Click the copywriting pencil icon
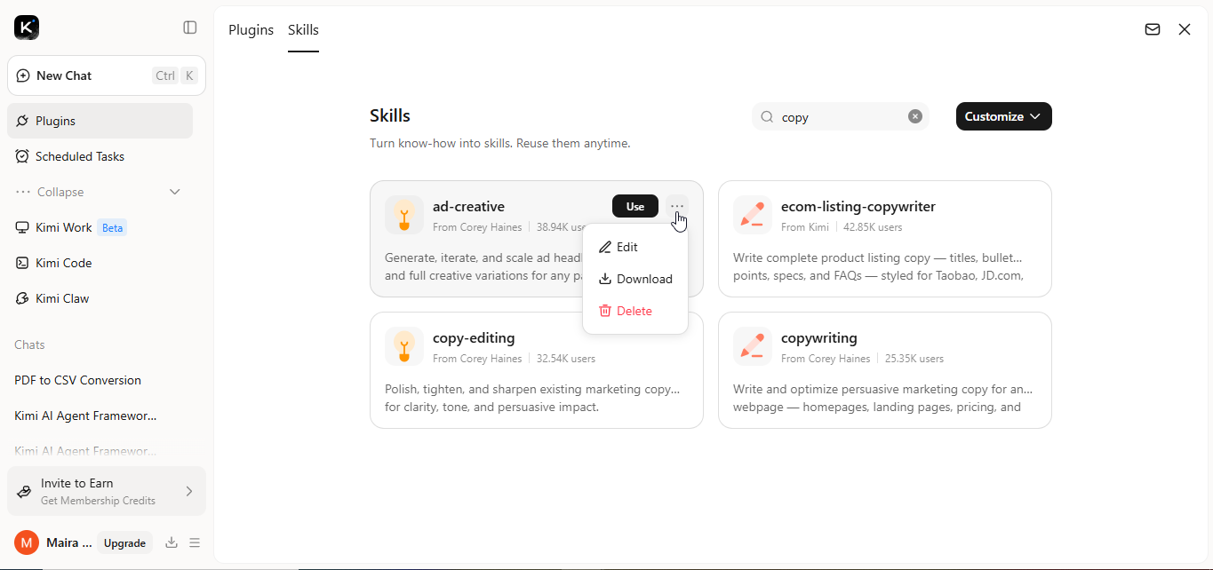Screen dimensions: 1213x570 [753, 346]
